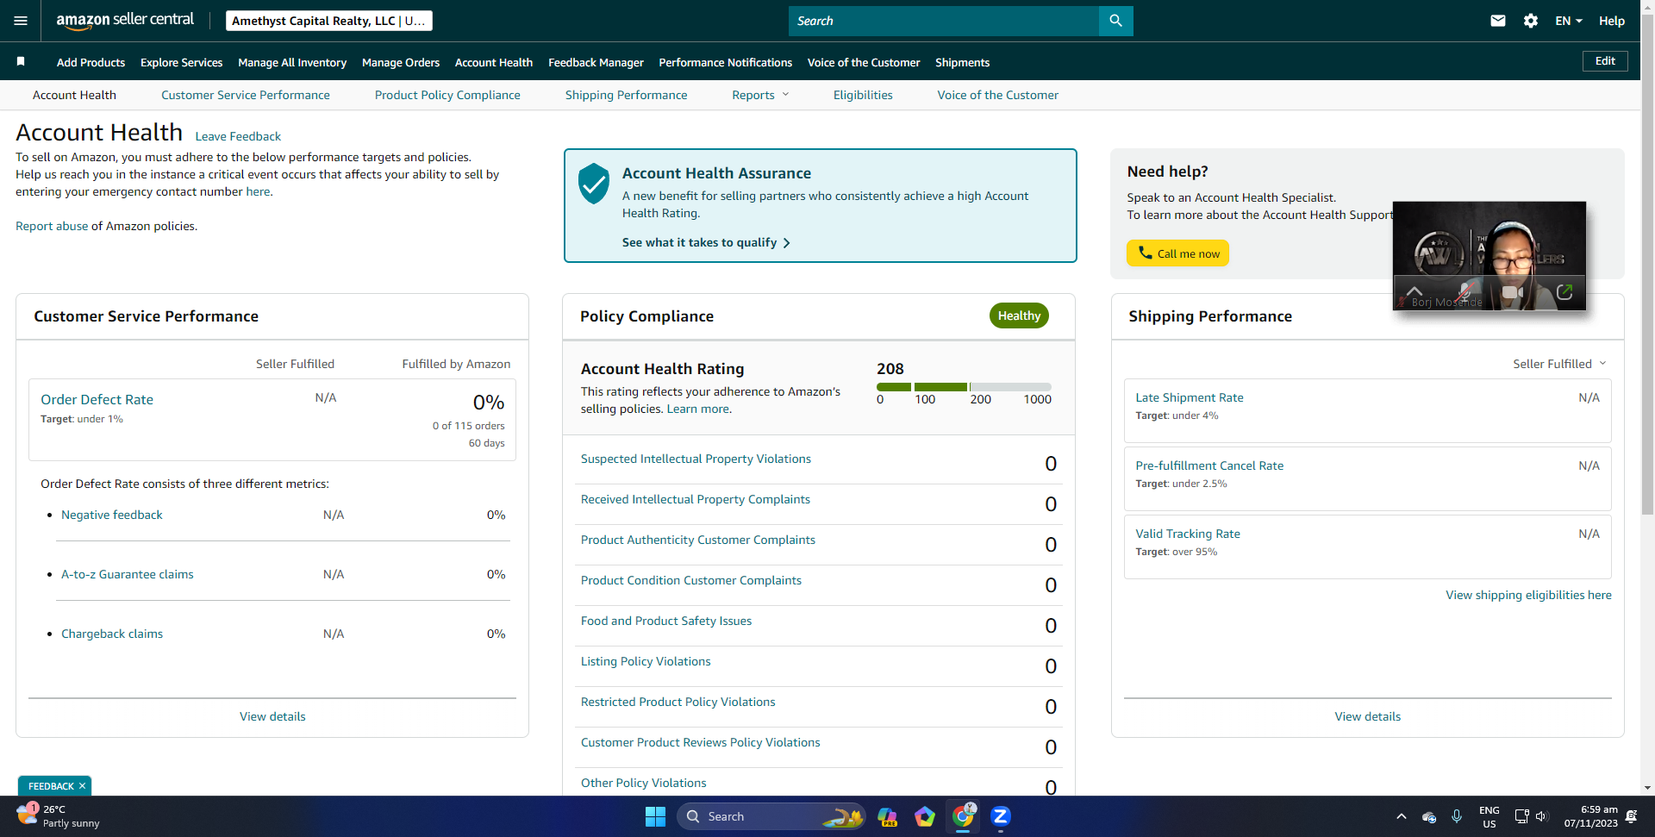Open the Late Shipment Rate link
The width and height of the screenshot is (1655, 837).
point(1190,397)
